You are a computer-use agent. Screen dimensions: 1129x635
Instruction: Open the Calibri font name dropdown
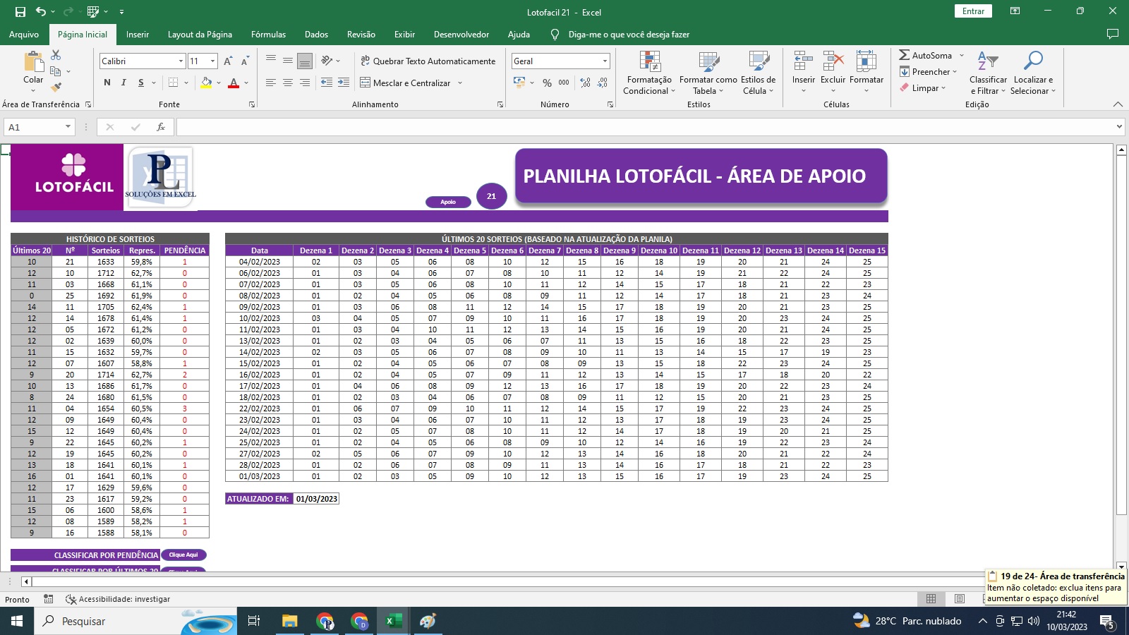click(x=181, y=61)
